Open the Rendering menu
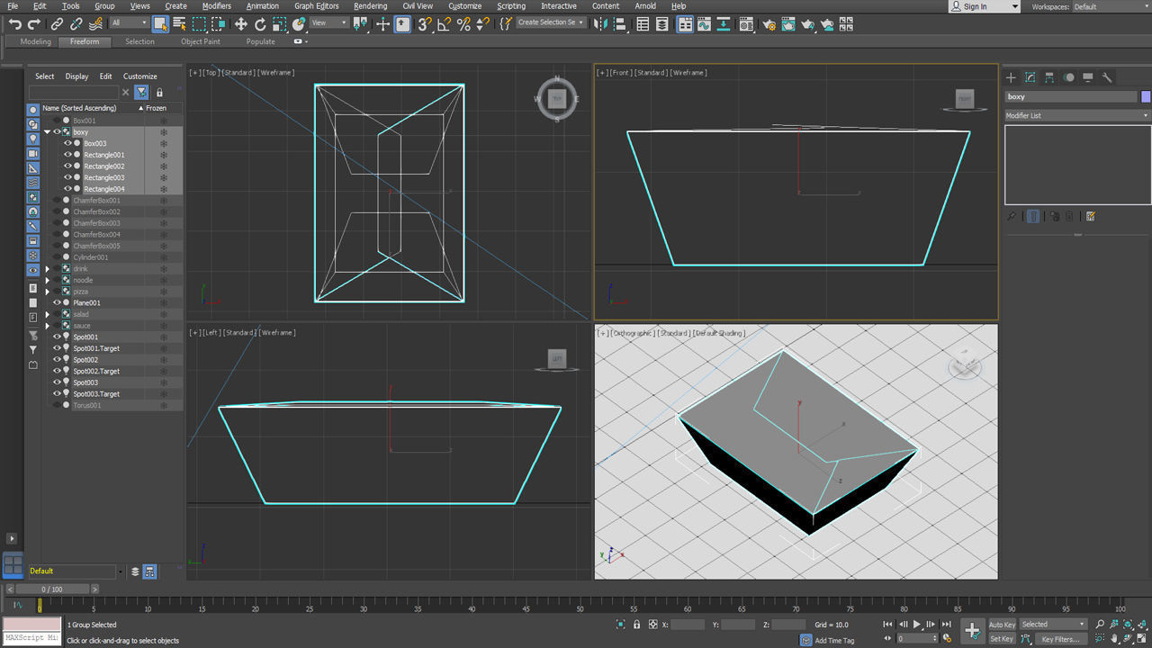Screen dimensions: 1152x648 370,6
